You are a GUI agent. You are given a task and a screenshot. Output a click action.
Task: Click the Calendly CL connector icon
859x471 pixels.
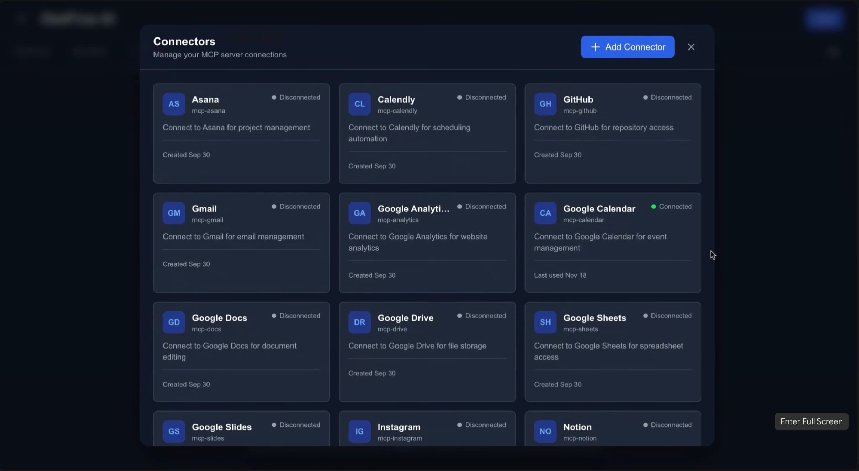pyautogui.click(x=359, y=104)
